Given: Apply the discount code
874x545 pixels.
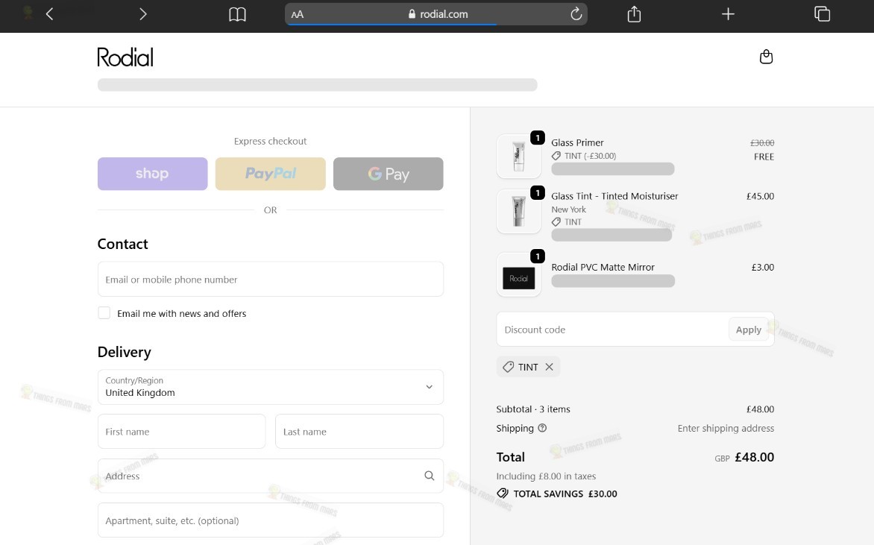Looking at the screenshot, I should coord(749,330).
